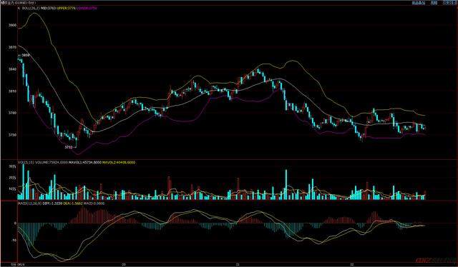This screenshot has width=458, height=267.
Task: Click the yellow MAVOL2 value label
Action: [x=119, y=162]
